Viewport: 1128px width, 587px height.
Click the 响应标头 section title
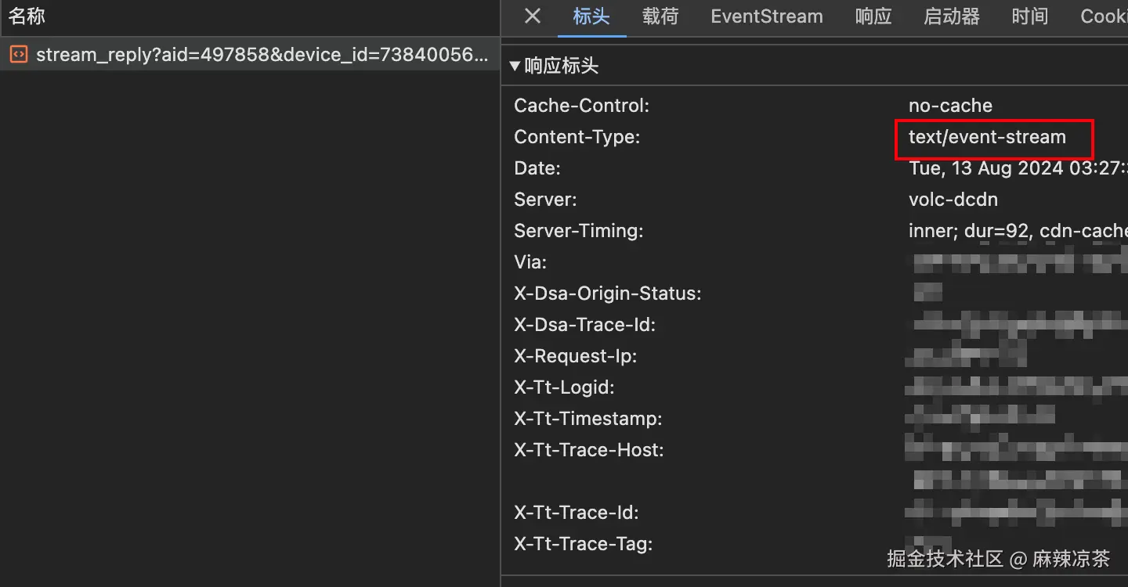point(561,67)
